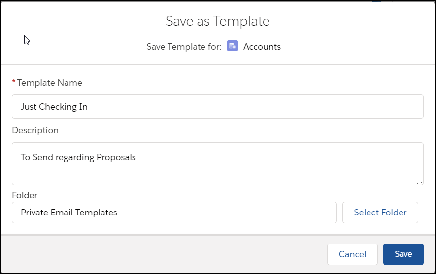The height and width of the screenshot is (274, 436).
Task: Click empty gray footer area left of Cancel
Action: [163, 254]
